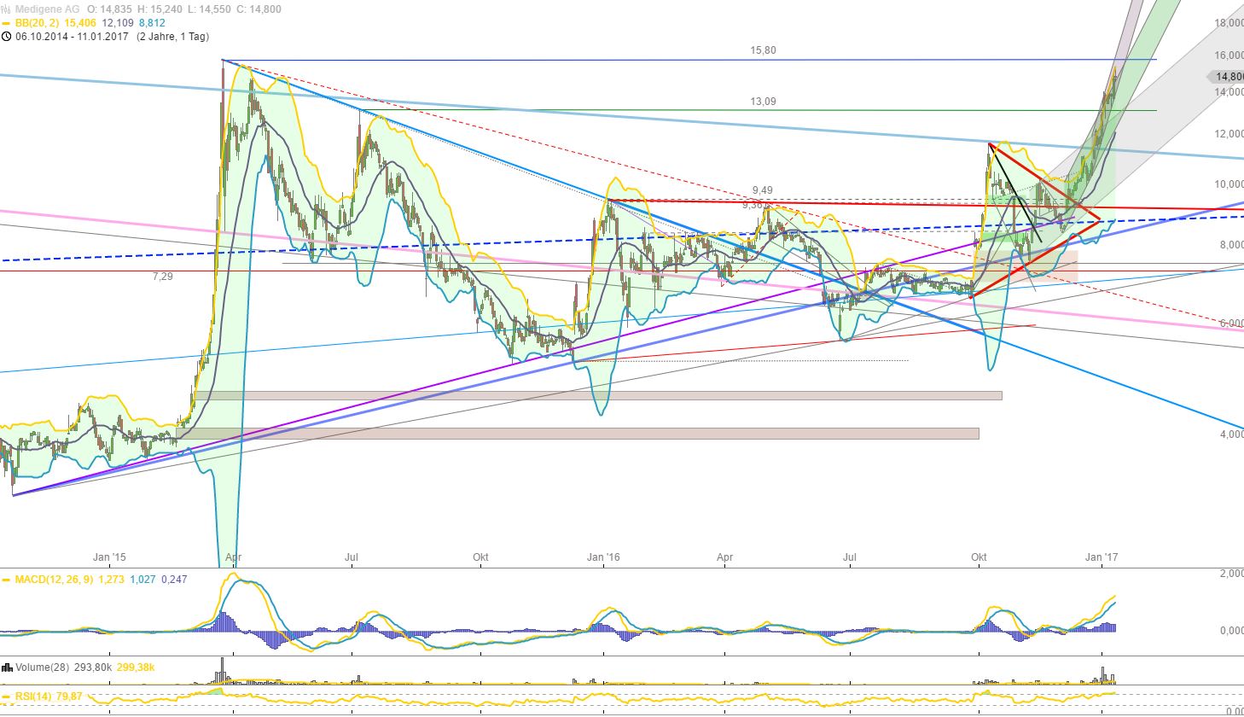Click the 13,09 price level label

[764, 101]
